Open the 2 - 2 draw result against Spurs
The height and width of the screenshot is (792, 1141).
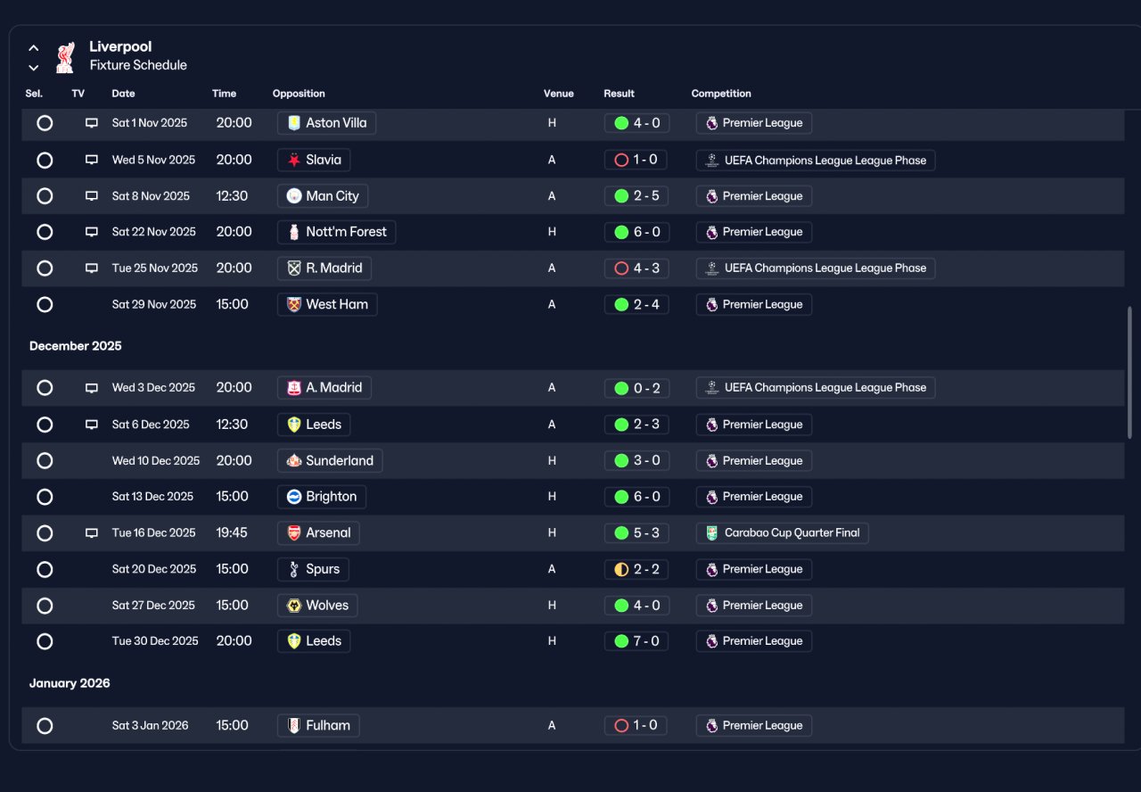636,569
